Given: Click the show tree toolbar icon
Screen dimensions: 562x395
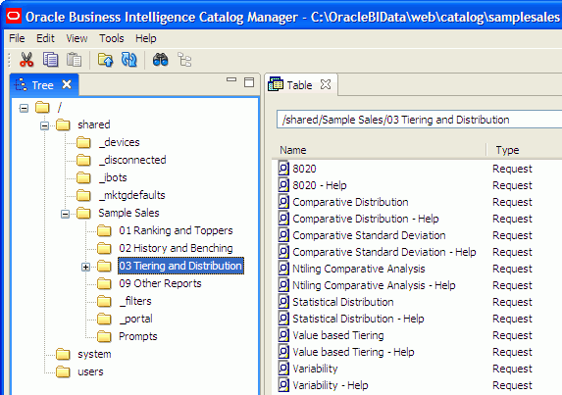Looking at the screenshot, I should pyautogui.click(x=184, y=60).
